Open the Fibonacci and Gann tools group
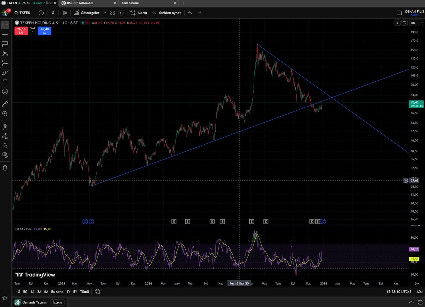This screenshot has width=425, height=307. 5,44
